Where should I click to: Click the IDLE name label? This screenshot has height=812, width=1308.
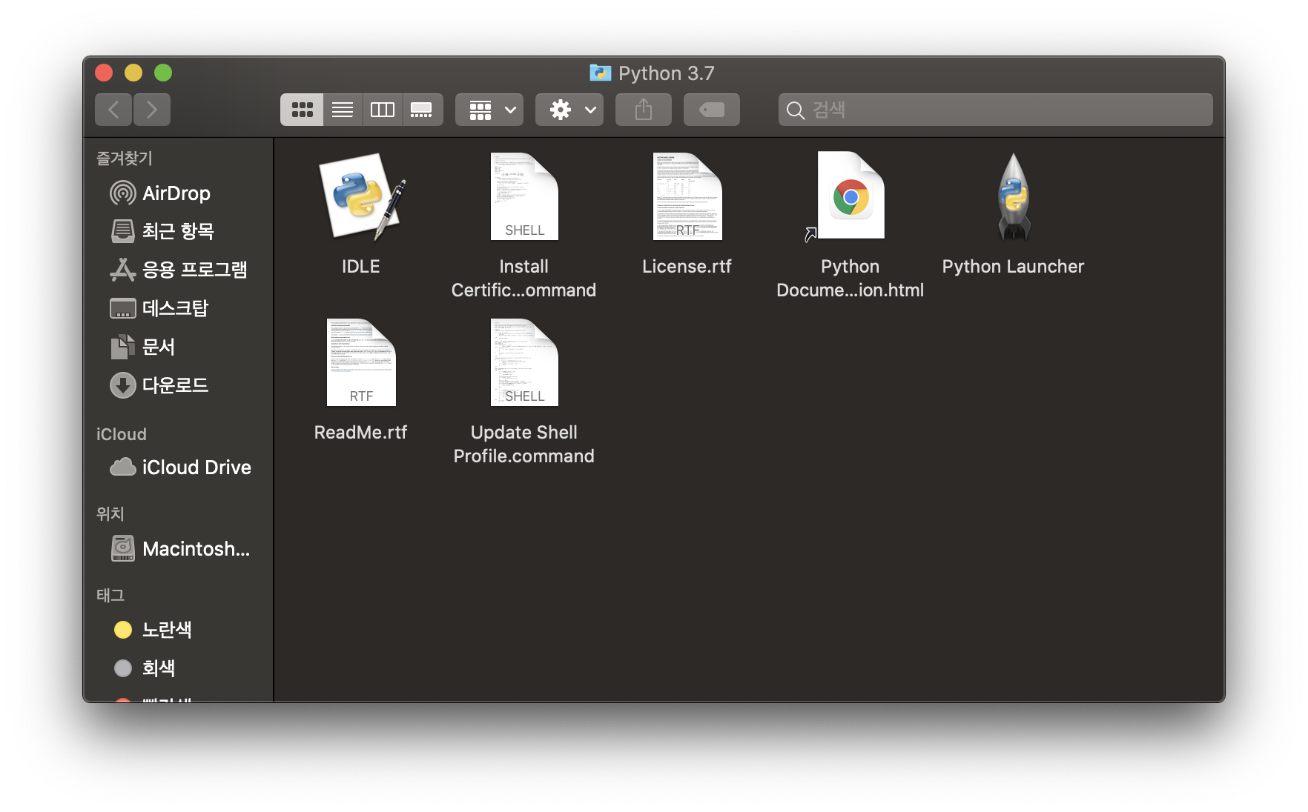361,267
